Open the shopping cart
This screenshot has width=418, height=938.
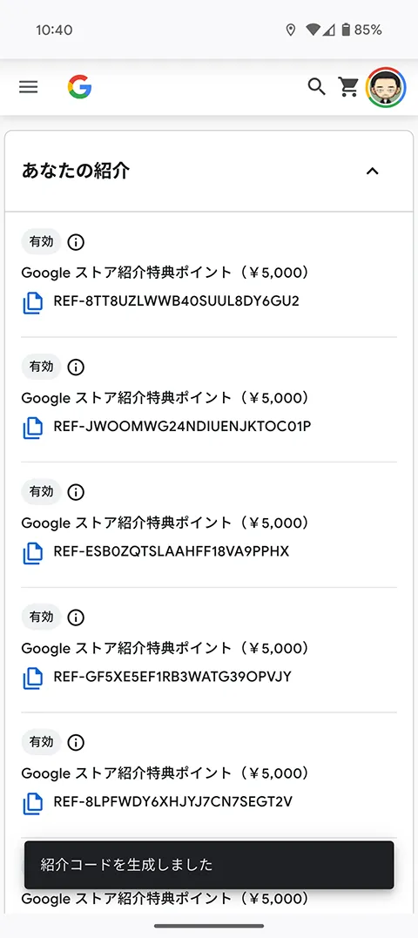click(x=348, y=87)
